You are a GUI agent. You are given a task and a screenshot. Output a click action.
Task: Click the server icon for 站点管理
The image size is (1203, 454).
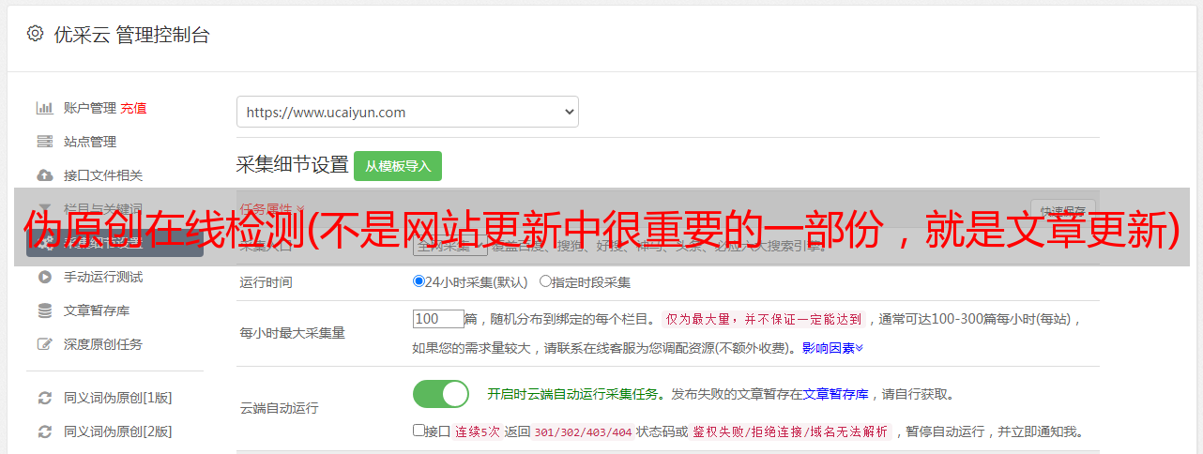coord(44,142)
